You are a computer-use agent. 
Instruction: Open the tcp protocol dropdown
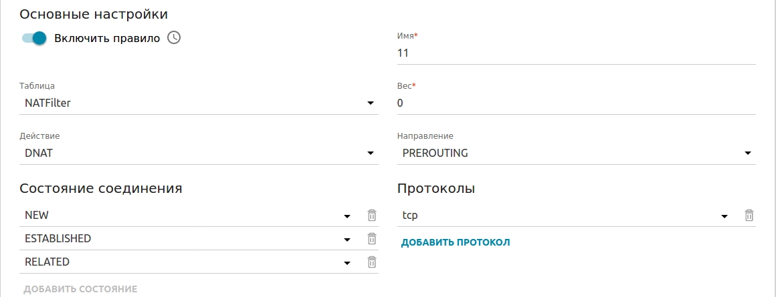pyautogui.click(x=565, y=216)
